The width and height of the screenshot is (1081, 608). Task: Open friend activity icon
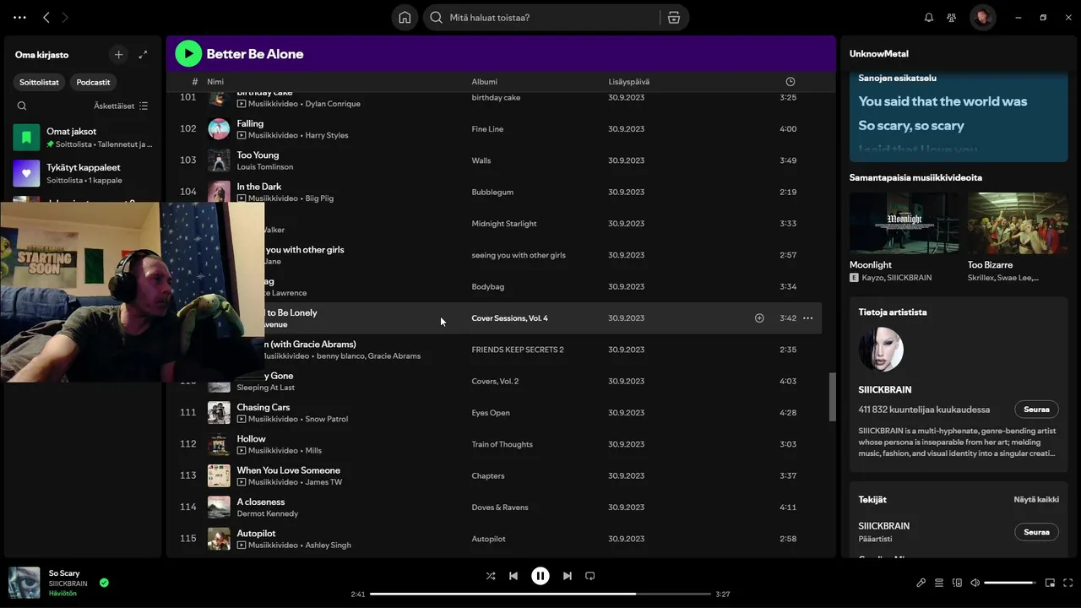point(952,17)
